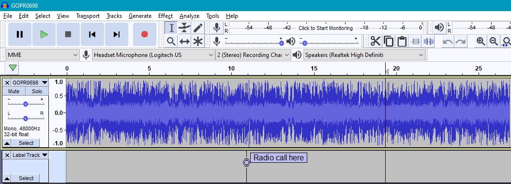This screenshot has height=184, width=511.
Task: Click the Redo arrow icon
Action: (x=461, y=41)
